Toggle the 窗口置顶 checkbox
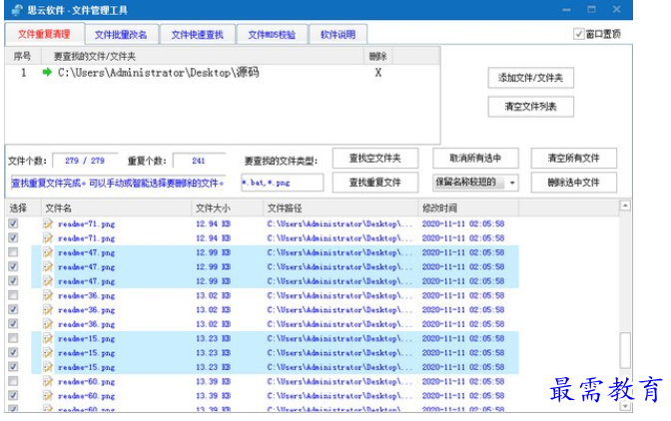The width and height of the screenshot is (671, 421). (578, 34)
